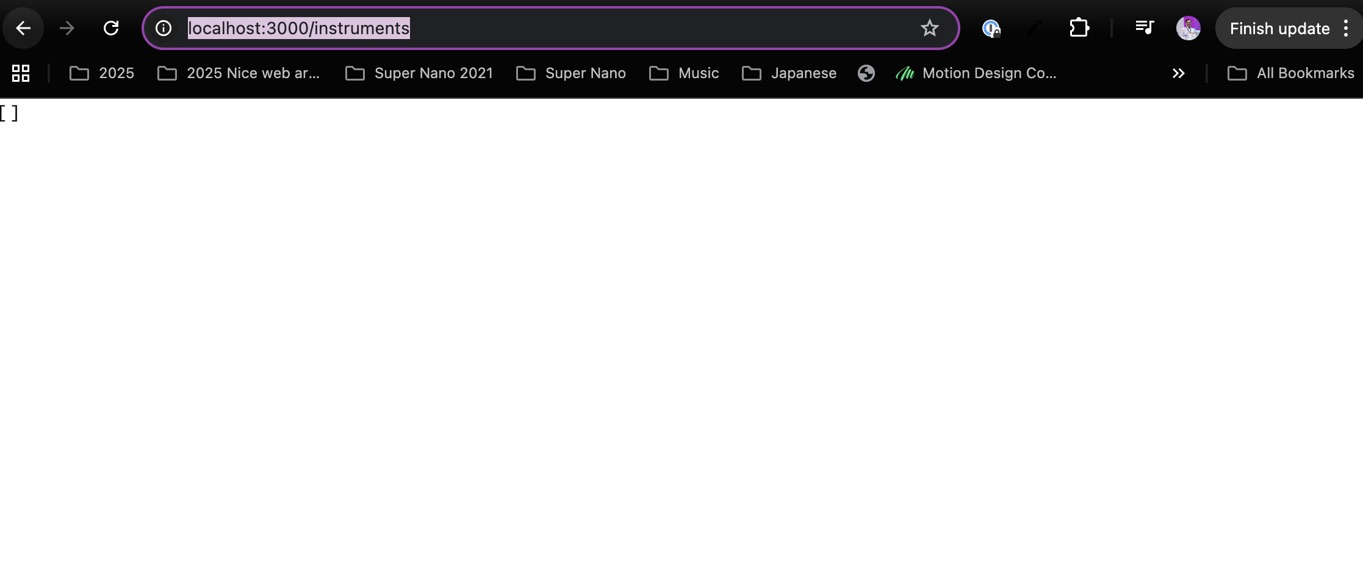
Task: Reload the instruments page
Action: click(111, 27)
